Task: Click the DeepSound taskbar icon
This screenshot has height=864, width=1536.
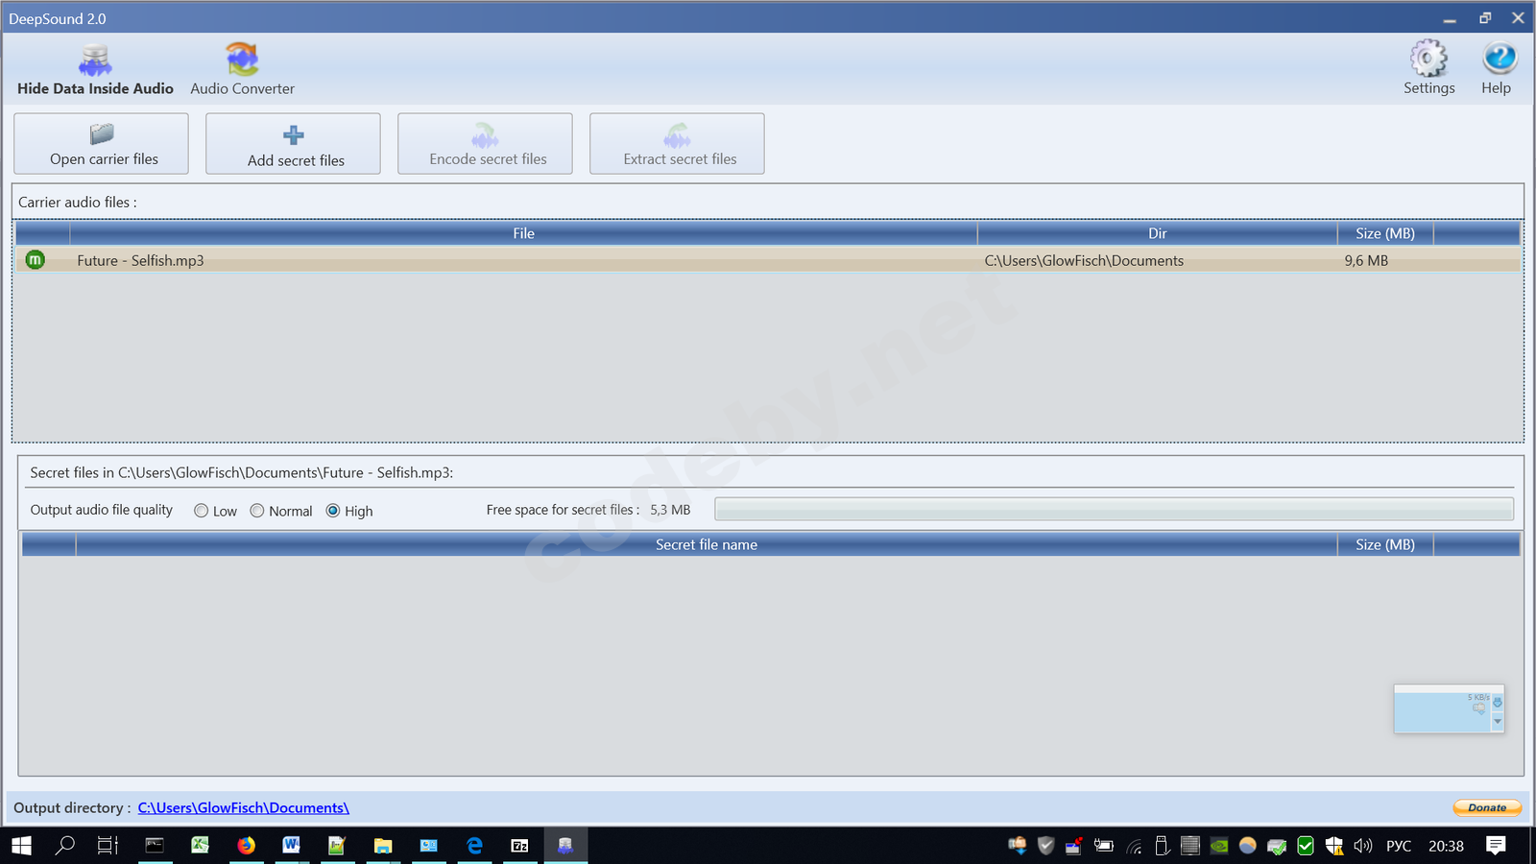Action: [565, 846]
